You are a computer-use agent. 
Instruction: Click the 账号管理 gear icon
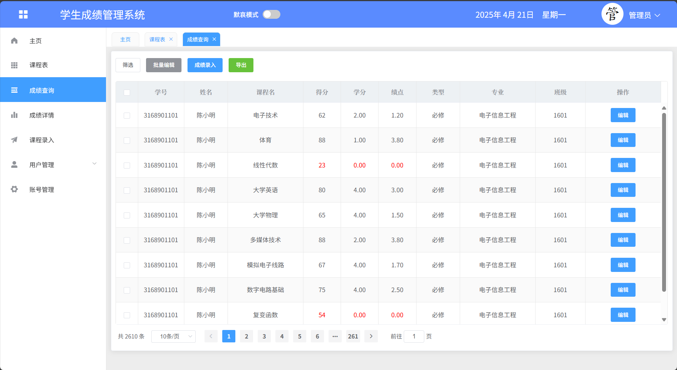[14, 189]
